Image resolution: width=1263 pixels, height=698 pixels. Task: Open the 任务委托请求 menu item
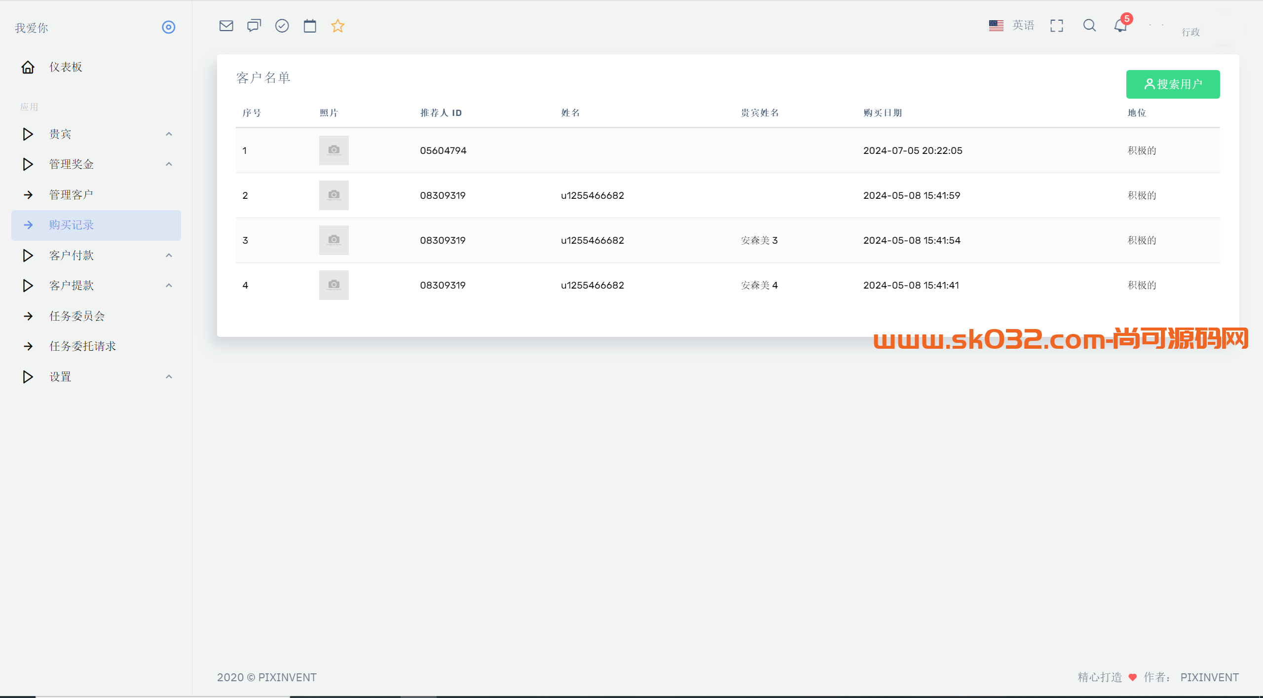[x=82, y=346]
